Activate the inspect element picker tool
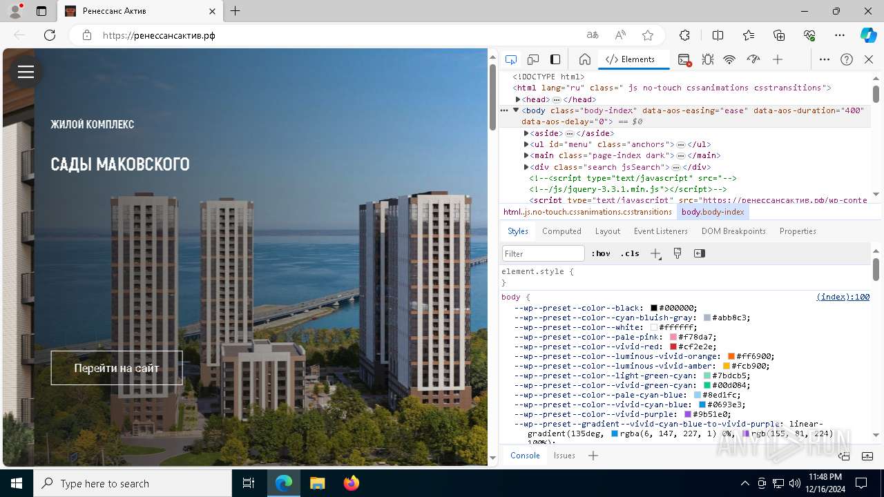The height and width of the screenshot is (497, 884). (511, 59)
